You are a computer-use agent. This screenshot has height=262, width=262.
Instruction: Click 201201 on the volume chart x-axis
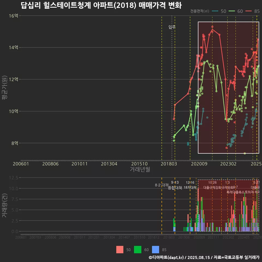pyautogui.click(x=94, y=237)
